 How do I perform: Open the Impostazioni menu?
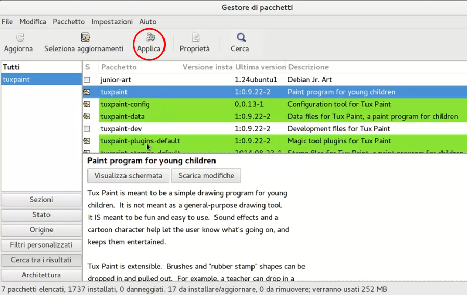pos(112,22)
